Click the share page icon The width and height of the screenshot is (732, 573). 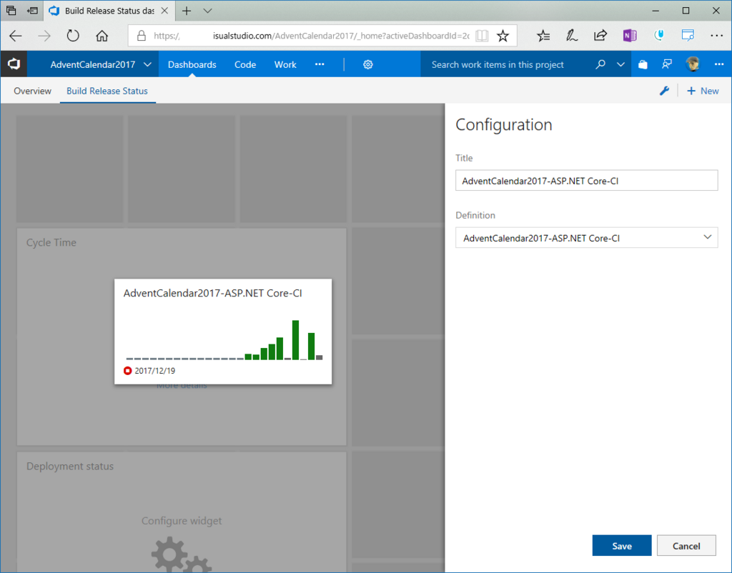click(600, 36)
